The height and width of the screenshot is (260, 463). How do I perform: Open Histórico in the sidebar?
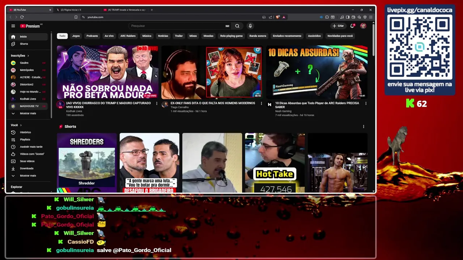(29, 132)
